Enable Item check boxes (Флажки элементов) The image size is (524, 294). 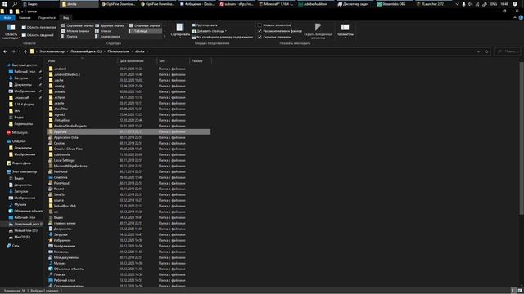[274, 25]
